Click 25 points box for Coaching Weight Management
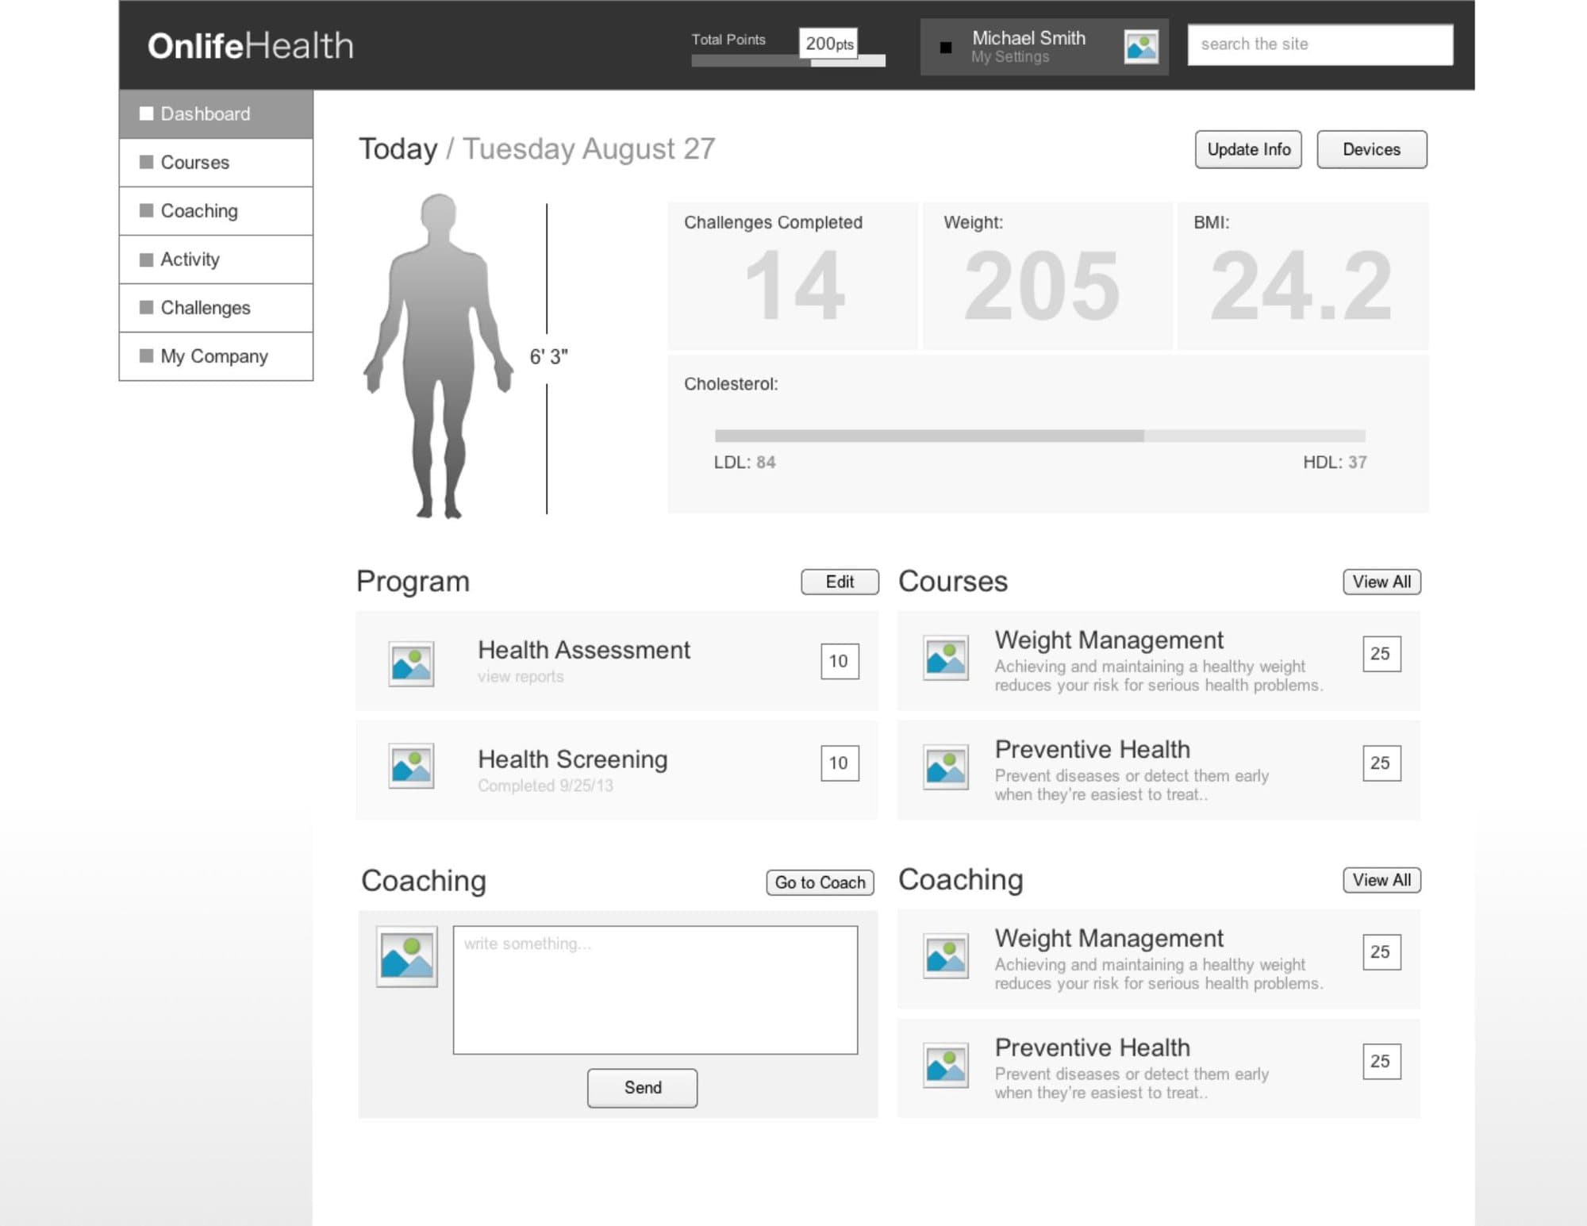1587x1226 pixels. [x=1381, y=952]
